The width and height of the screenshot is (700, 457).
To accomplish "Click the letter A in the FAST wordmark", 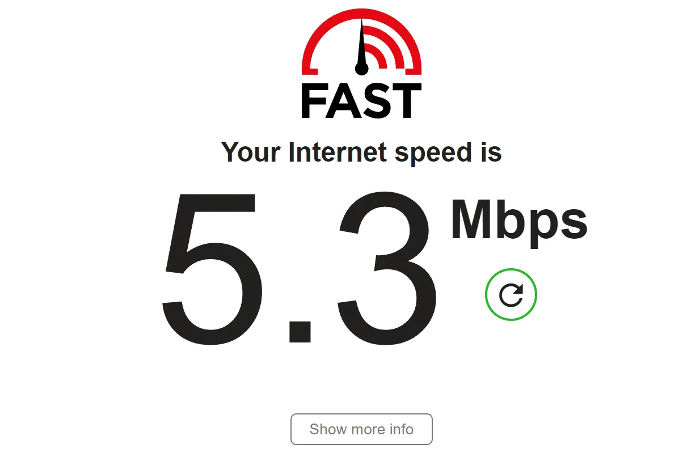I will (x=341, y=100).
